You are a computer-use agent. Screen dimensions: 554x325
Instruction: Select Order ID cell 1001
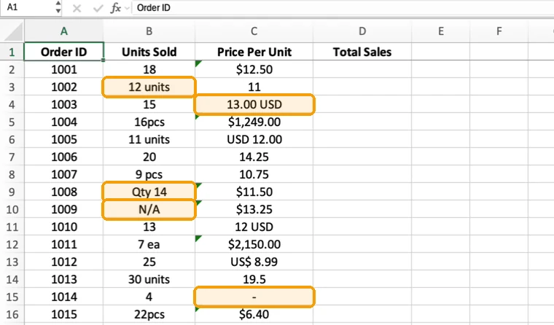[63, 70]
